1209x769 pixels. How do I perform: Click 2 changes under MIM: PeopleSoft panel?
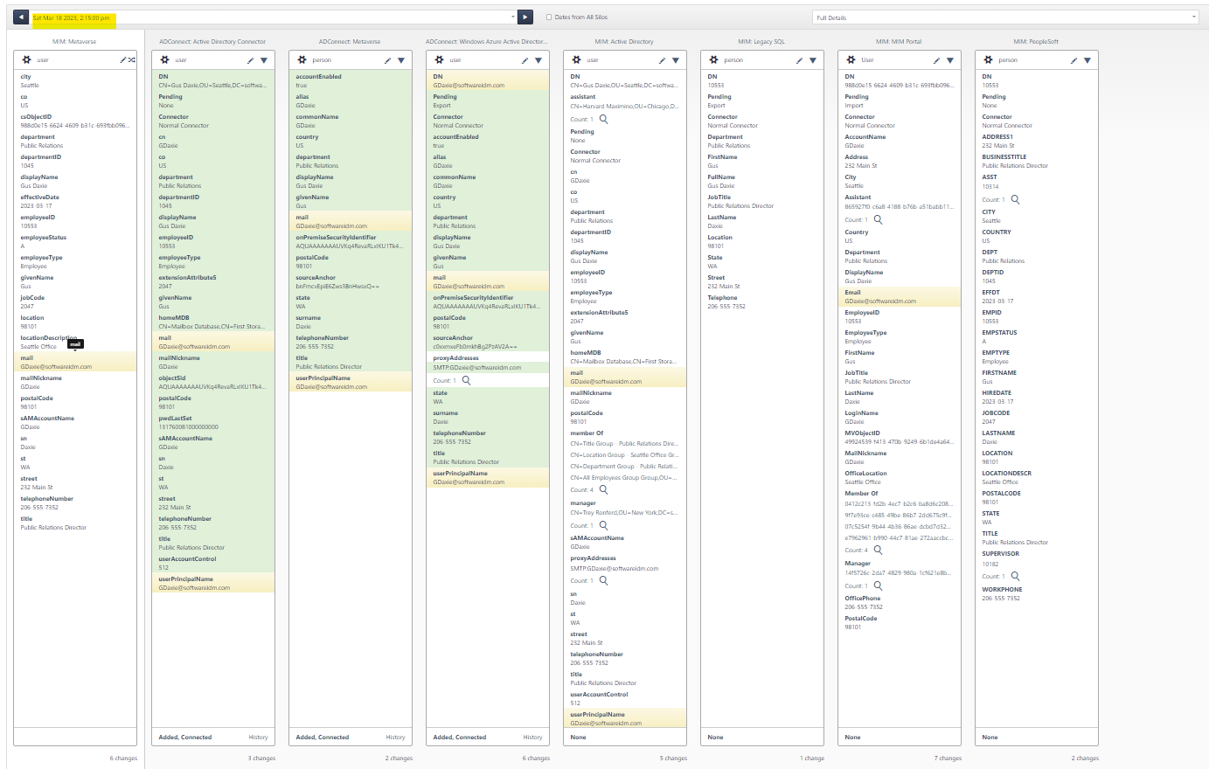coord(1085,759)
